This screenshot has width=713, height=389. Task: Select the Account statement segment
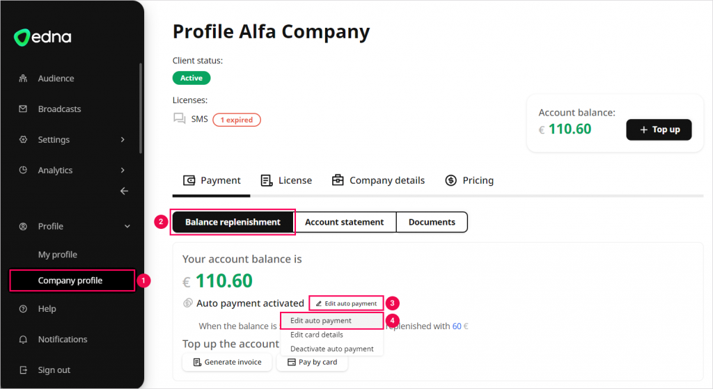(345, 222)
